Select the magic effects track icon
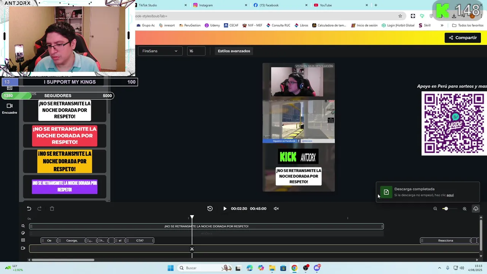 coord(23,226)
